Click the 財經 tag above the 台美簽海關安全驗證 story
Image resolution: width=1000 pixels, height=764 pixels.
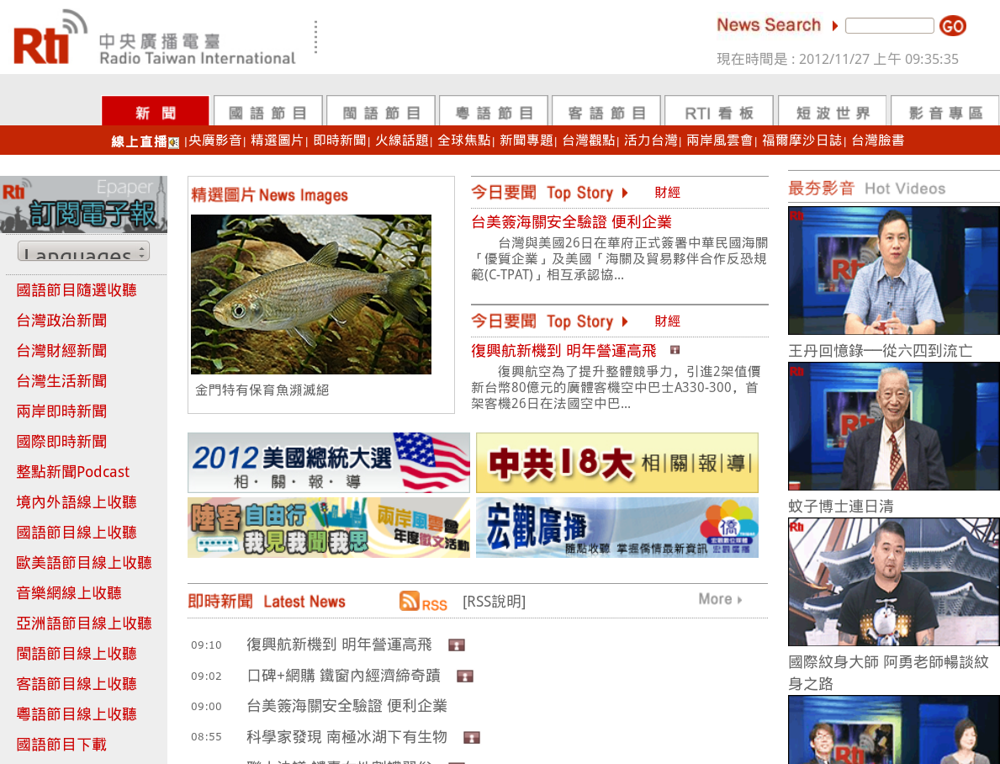(668, 193)
